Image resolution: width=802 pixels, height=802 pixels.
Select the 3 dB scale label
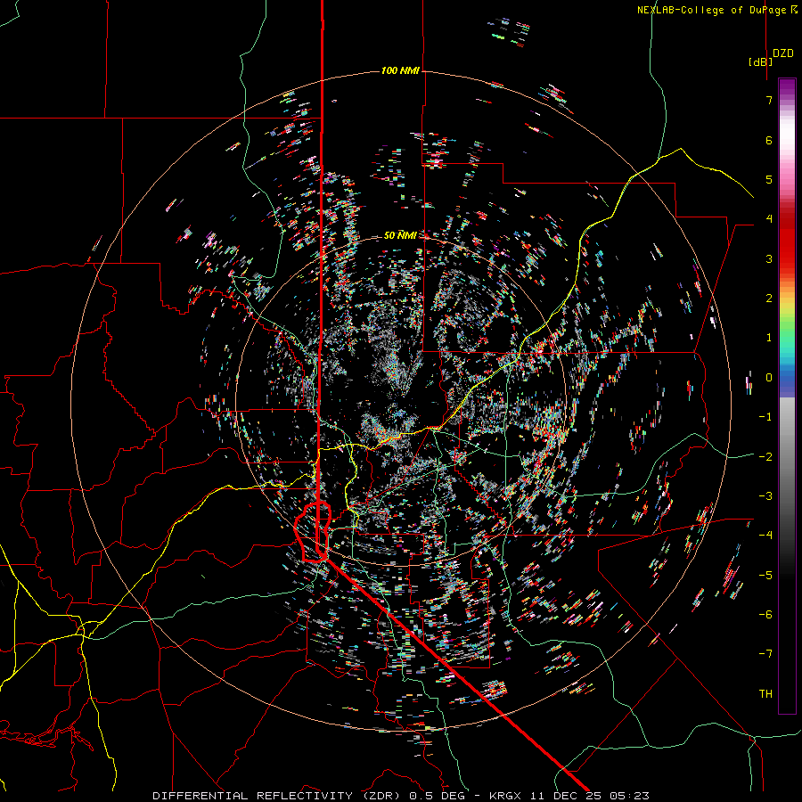[769, 258]
